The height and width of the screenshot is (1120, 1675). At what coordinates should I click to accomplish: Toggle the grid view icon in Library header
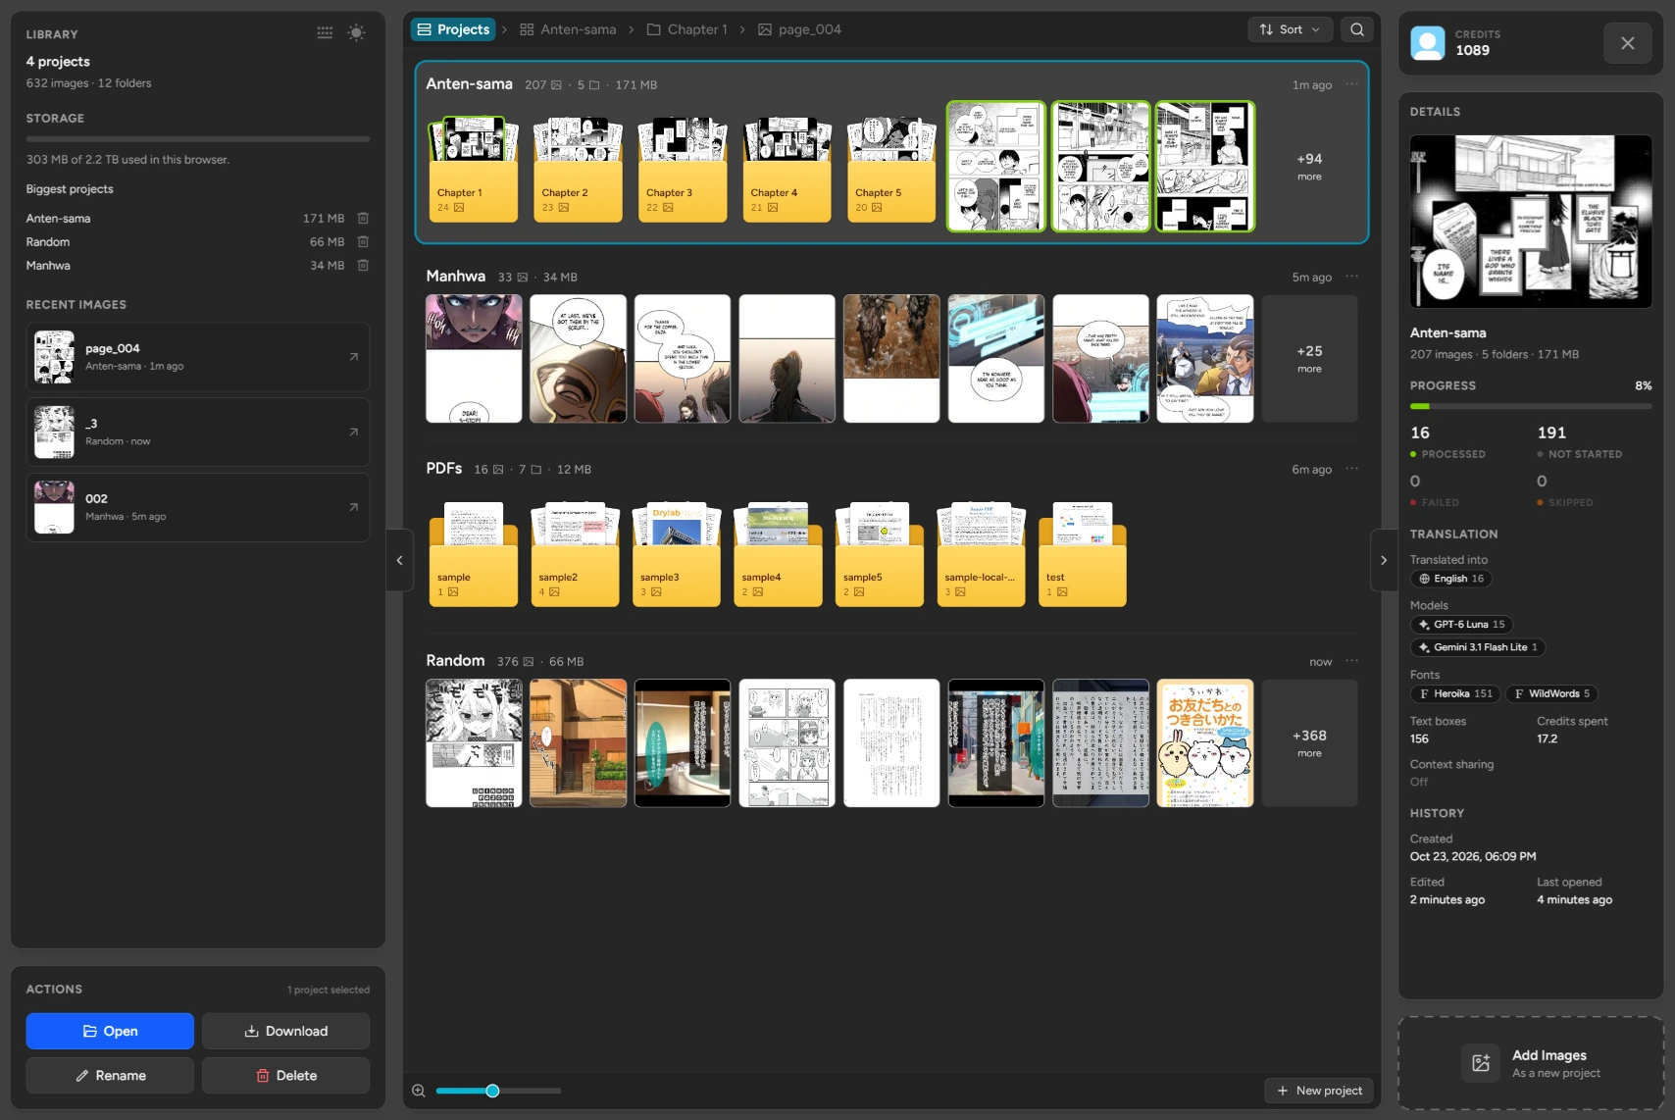click(325, 32)
